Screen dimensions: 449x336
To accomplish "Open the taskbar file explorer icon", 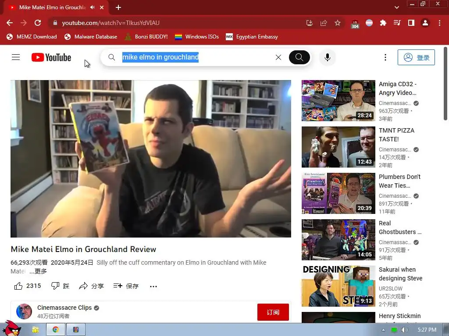I will pyautogui.click(x=35, y=330).
